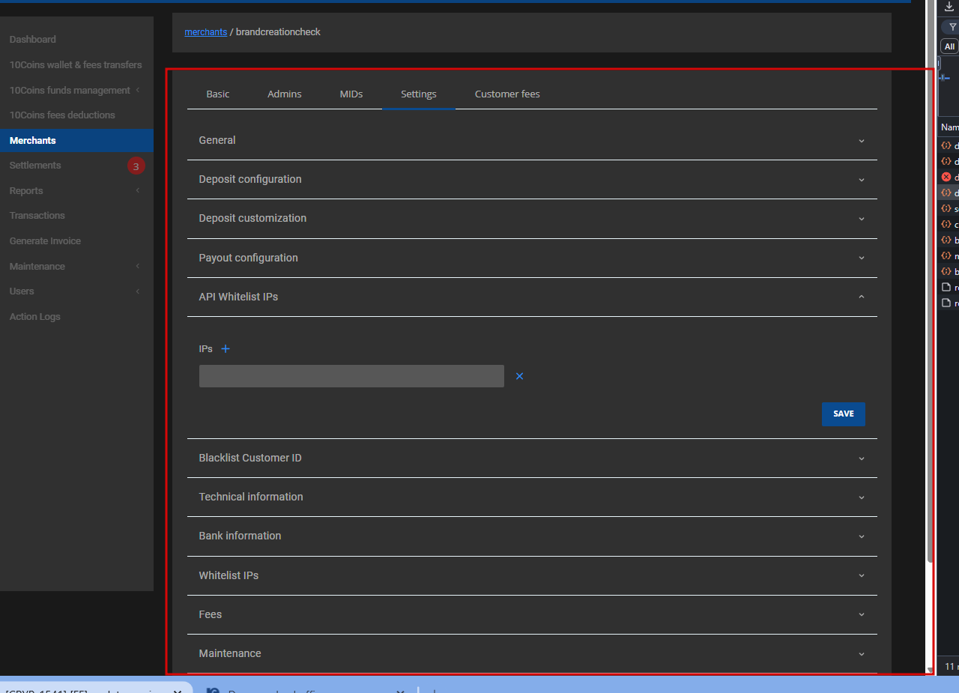
Task: Expand the General section chevron
Action: click(862, 141)
